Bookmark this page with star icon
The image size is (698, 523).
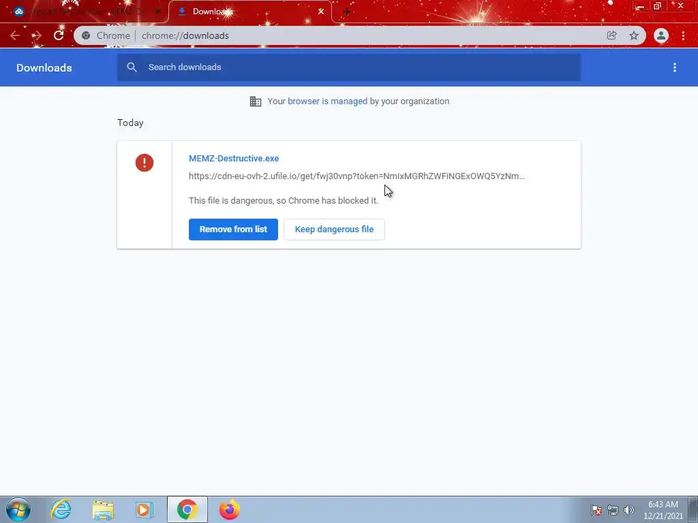pyautogui.click(x=634, y=35)
